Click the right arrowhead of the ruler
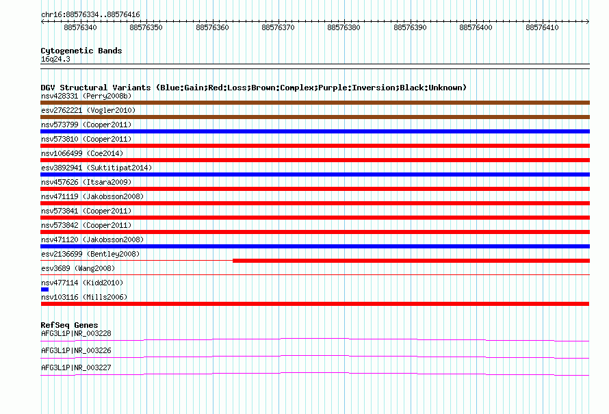This screenshot has height=414, width=609. point(588,21)
